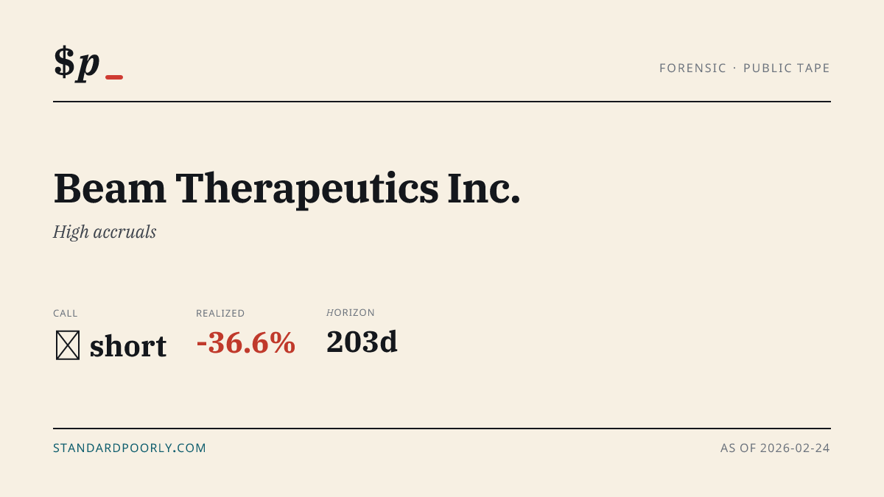Click the Beam Therapeutics Inc. title
Viewport: 884px width, 497px height.
(x=287, y=188)
